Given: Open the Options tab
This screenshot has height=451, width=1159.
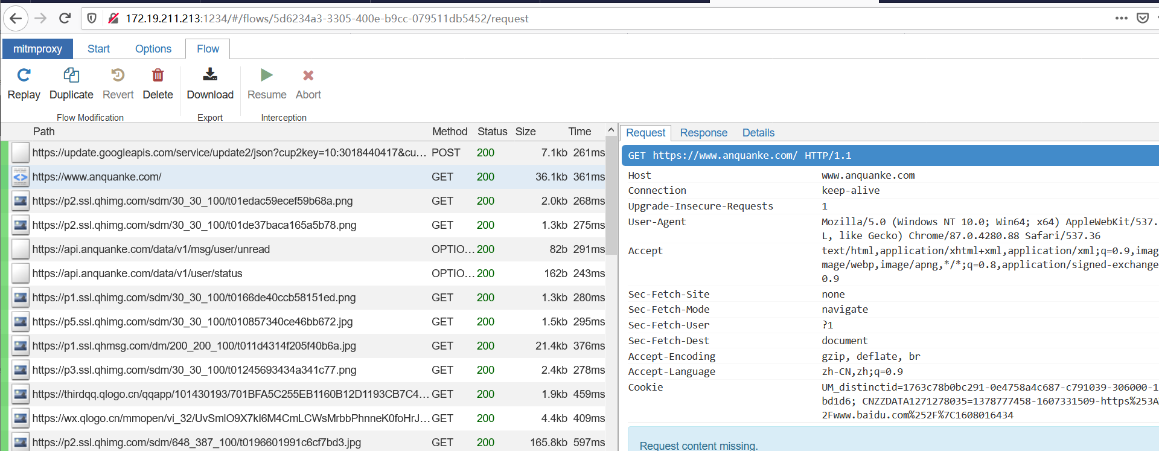Looking at the screenshot, I should coord(153,49).
